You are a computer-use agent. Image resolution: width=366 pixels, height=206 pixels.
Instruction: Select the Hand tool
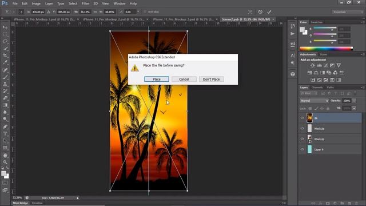point(5,155)
